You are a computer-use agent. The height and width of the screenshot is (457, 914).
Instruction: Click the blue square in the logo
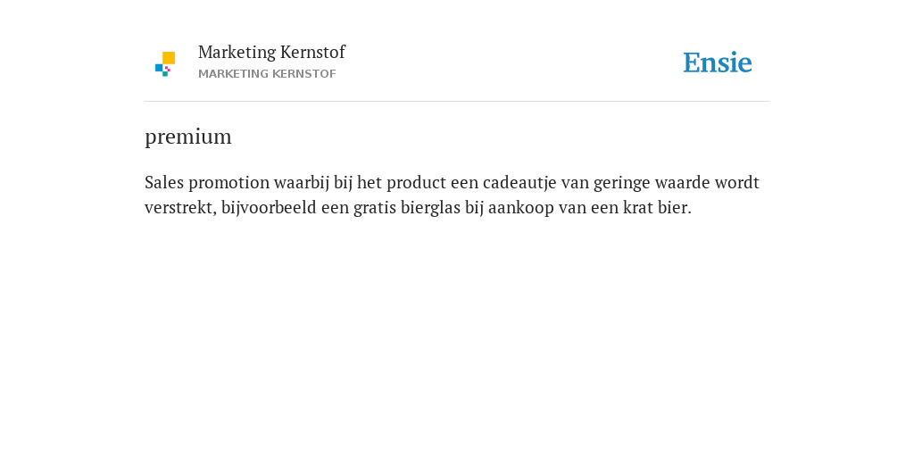[x=159, y=68]
